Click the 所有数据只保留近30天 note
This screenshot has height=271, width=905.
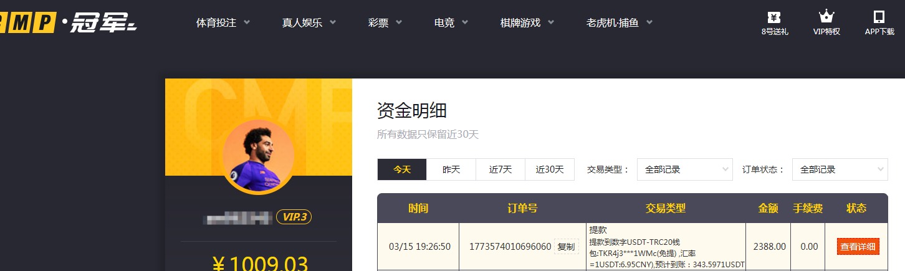click(x=428, y=135)
